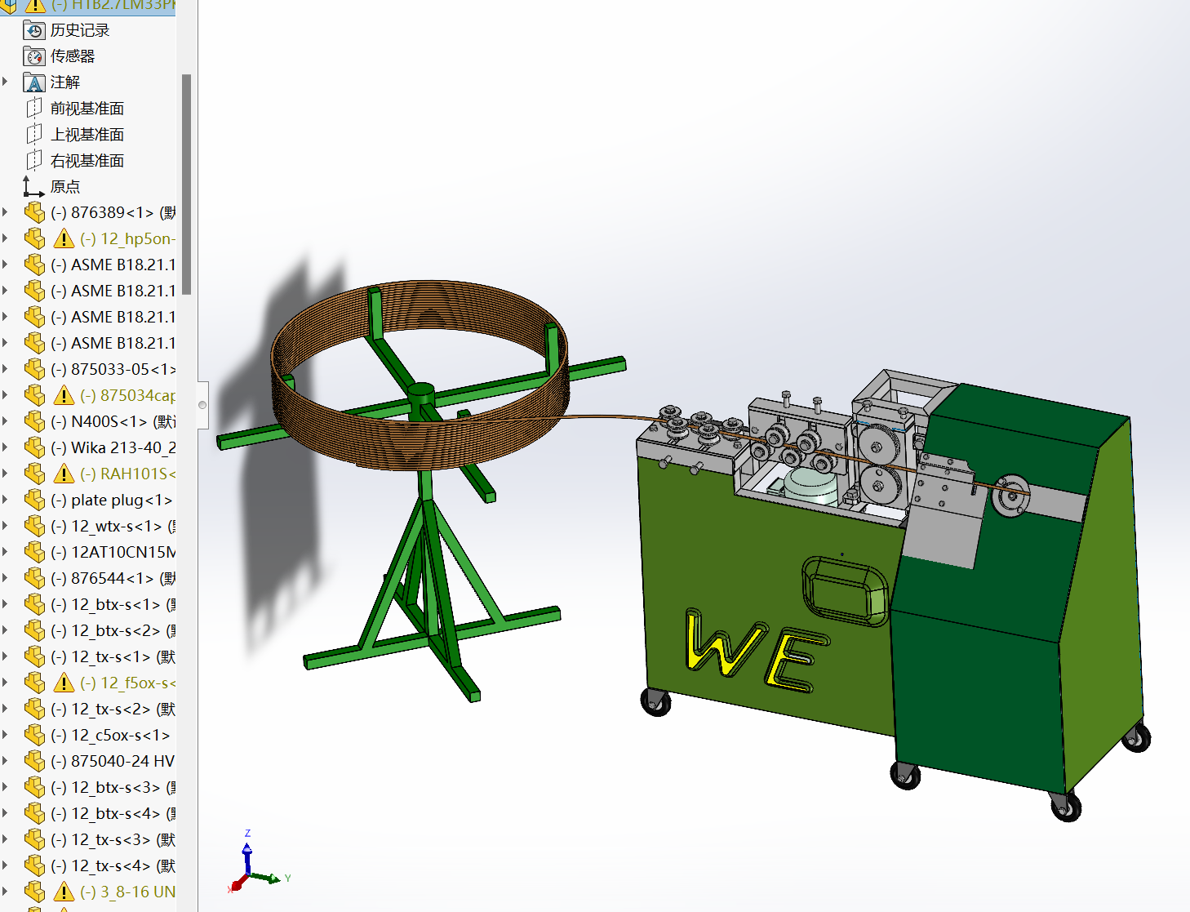Screen dimensions: 1190x912
Task: Click the warning triangle next to RAH101S
Action: coord(64,474)
